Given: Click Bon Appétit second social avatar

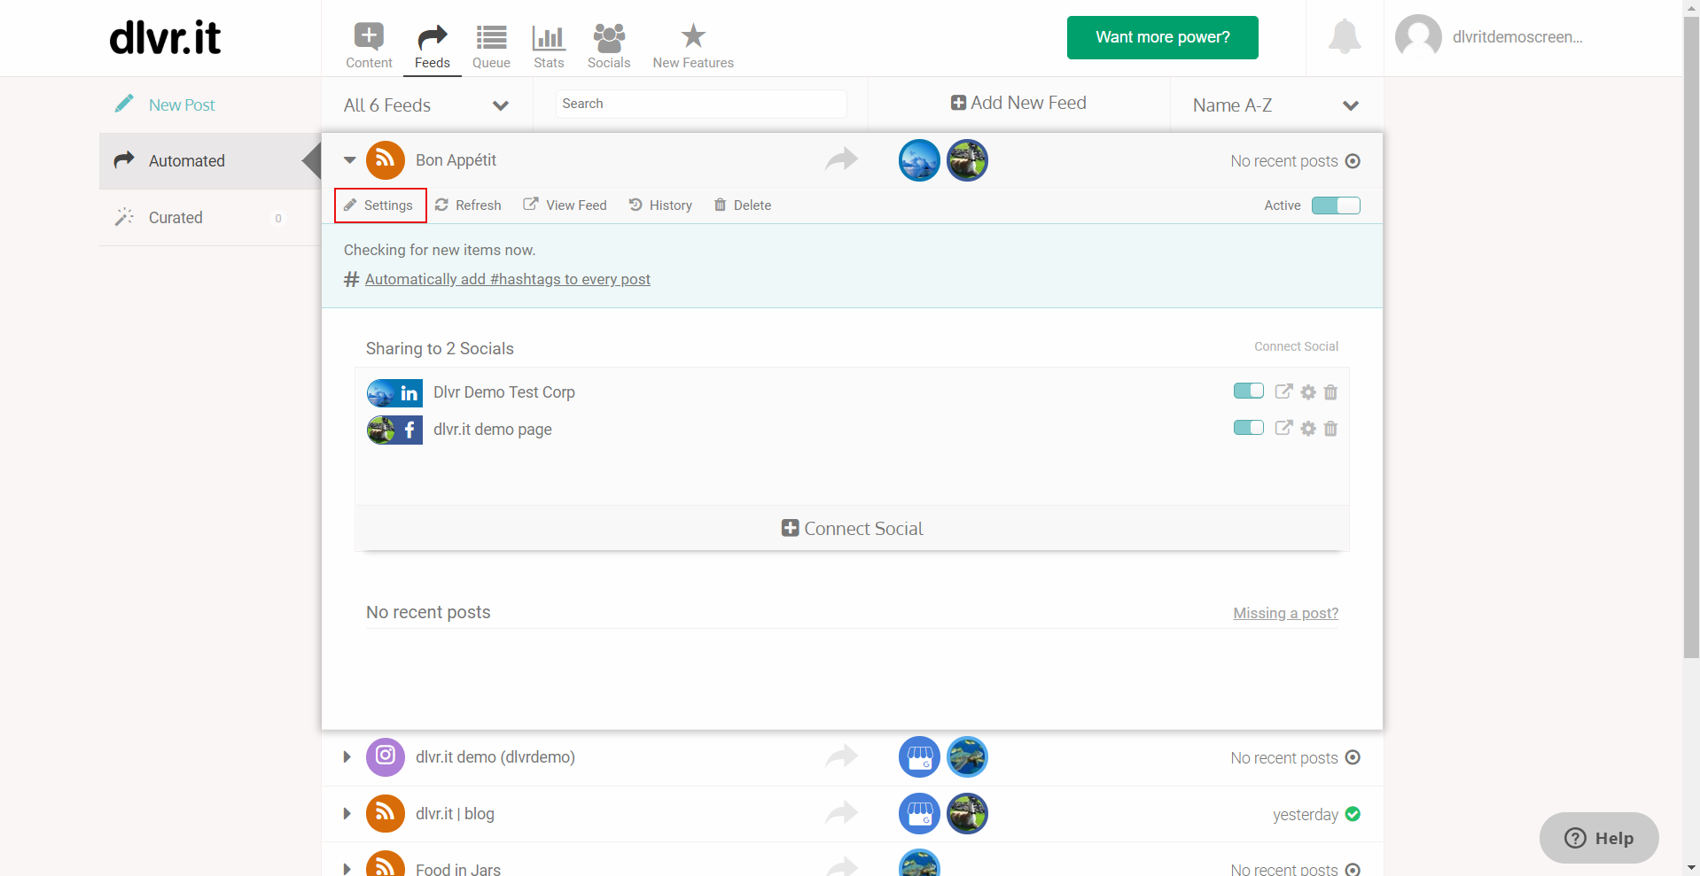Looking at the screenshot, I should [967, 160].
